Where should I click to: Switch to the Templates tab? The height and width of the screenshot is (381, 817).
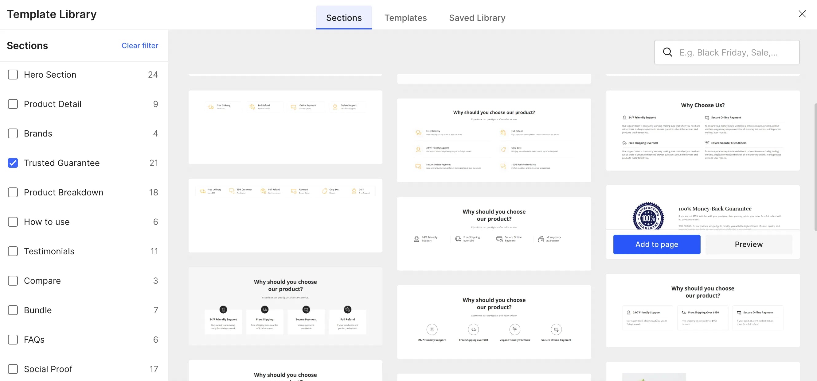click(x=405, y=18)
